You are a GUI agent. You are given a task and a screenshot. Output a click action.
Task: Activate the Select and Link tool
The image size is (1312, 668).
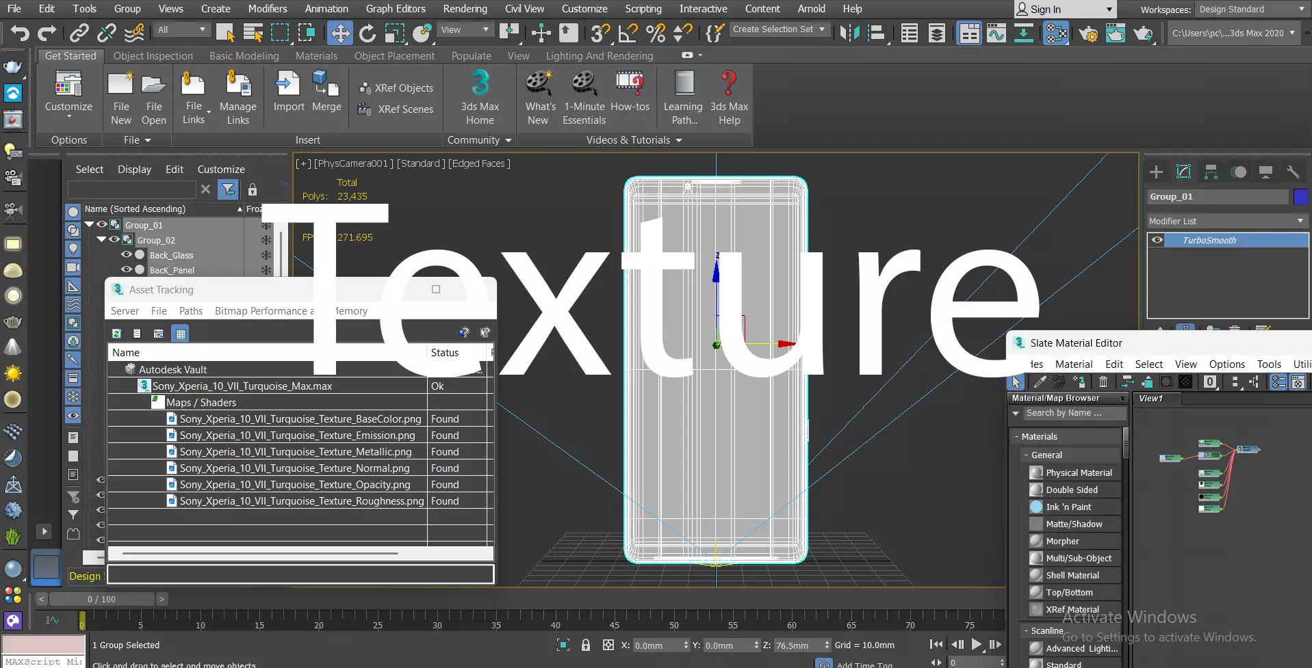79,33
